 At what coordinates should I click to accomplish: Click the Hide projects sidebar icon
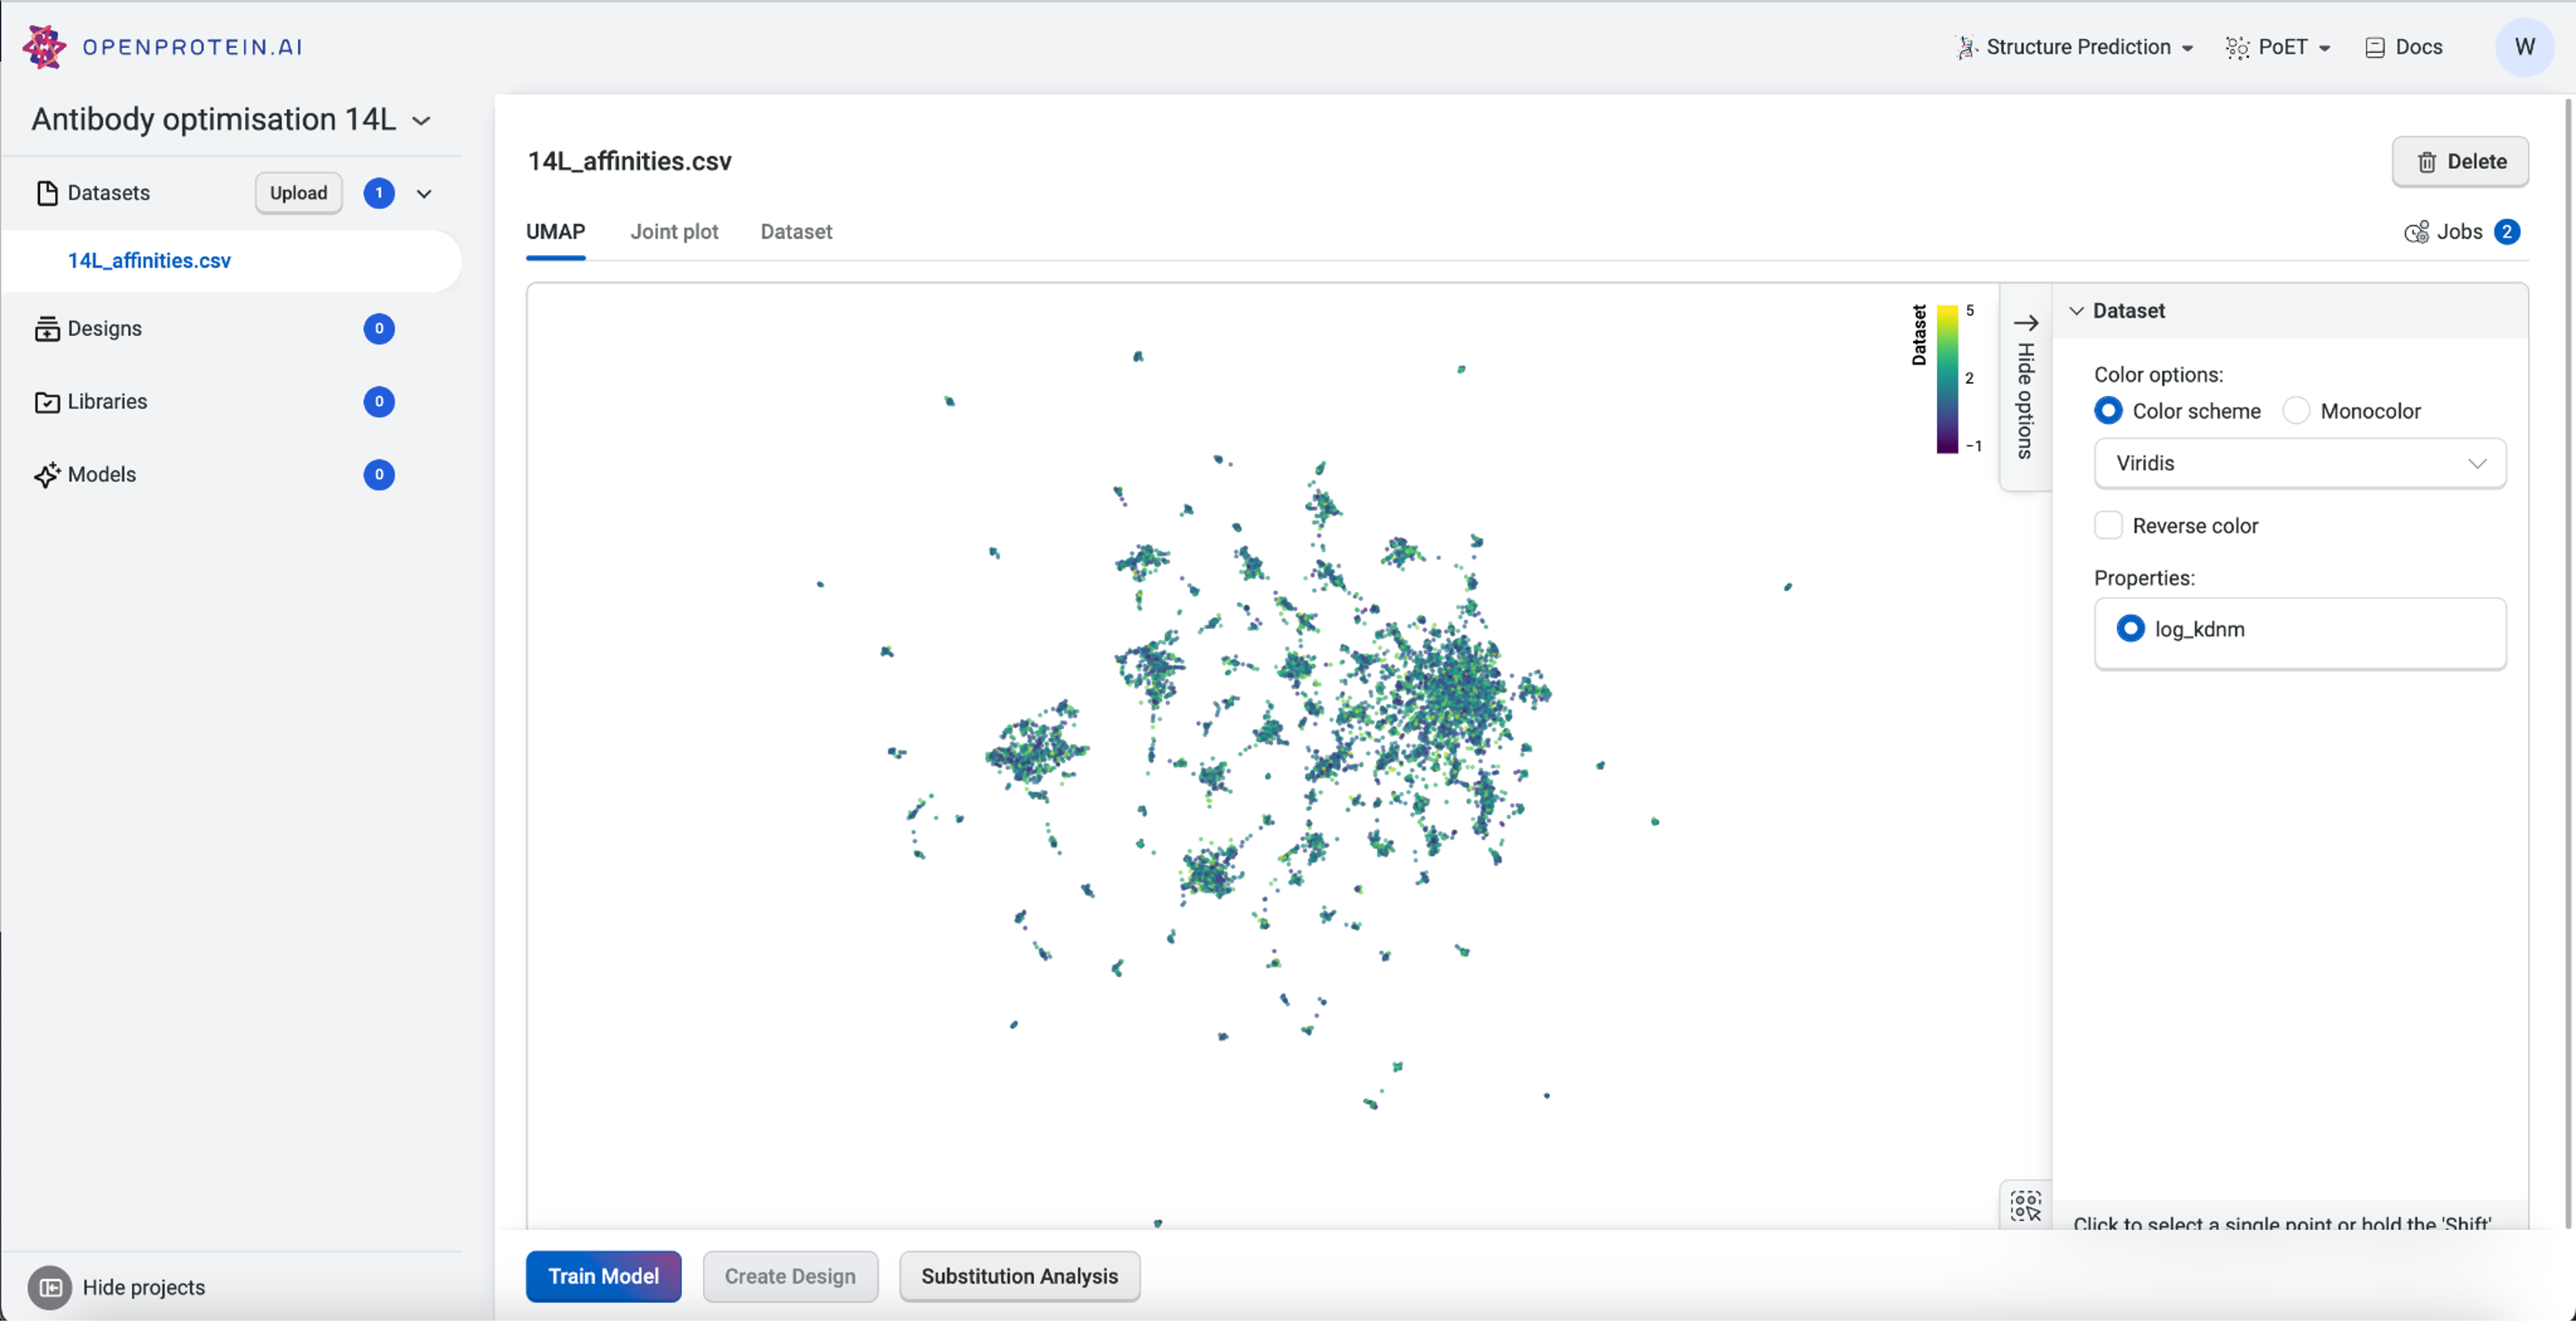click(x=50, y=1287)
